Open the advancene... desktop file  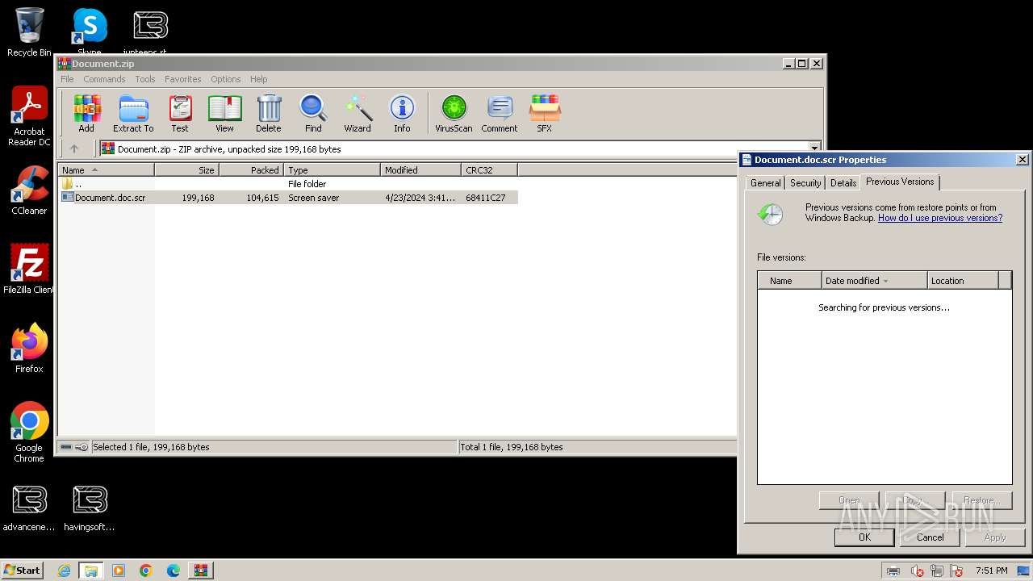click(x=29, y=508)
